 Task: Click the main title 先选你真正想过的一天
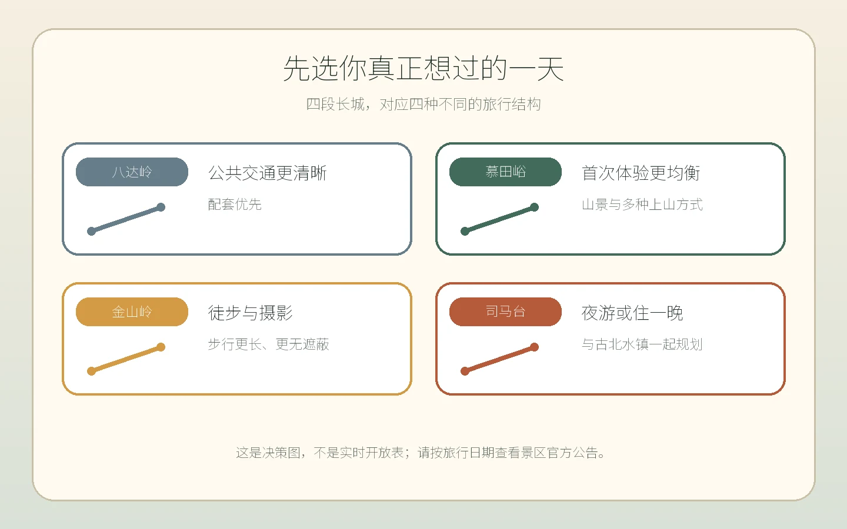pyautogui.click(x=423, y=68)
